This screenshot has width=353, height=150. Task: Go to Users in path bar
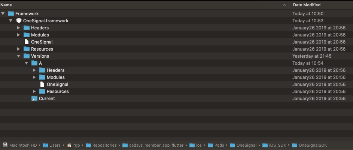point(55,145)
